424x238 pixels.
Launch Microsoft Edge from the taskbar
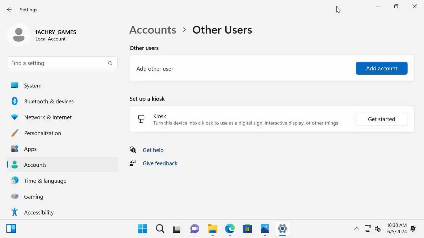point(230,228)
